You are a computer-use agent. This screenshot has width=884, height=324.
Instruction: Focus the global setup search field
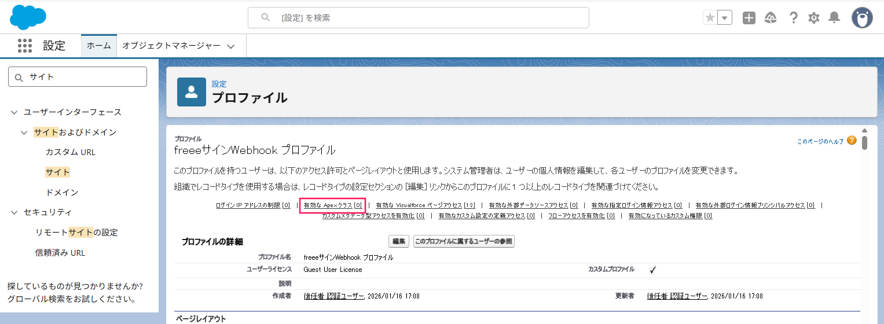click(x=419, y=17)
